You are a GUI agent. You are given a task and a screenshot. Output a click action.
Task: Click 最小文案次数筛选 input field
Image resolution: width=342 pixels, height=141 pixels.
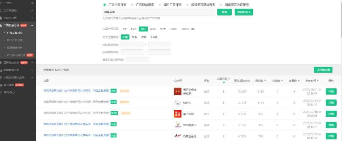[x=137, y=59]
